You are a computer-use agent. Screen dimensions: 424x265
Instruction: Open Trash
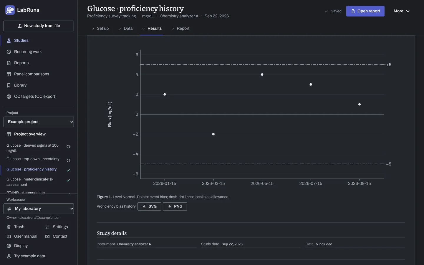tap(19, 227)
